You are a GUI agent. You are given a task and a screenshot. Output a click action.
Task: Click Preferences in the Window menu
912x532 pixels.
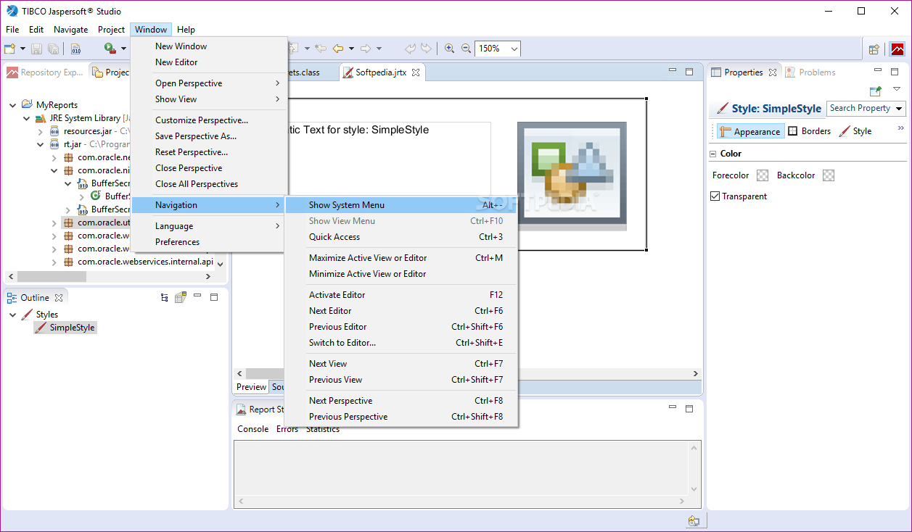(x=210, y=242)
